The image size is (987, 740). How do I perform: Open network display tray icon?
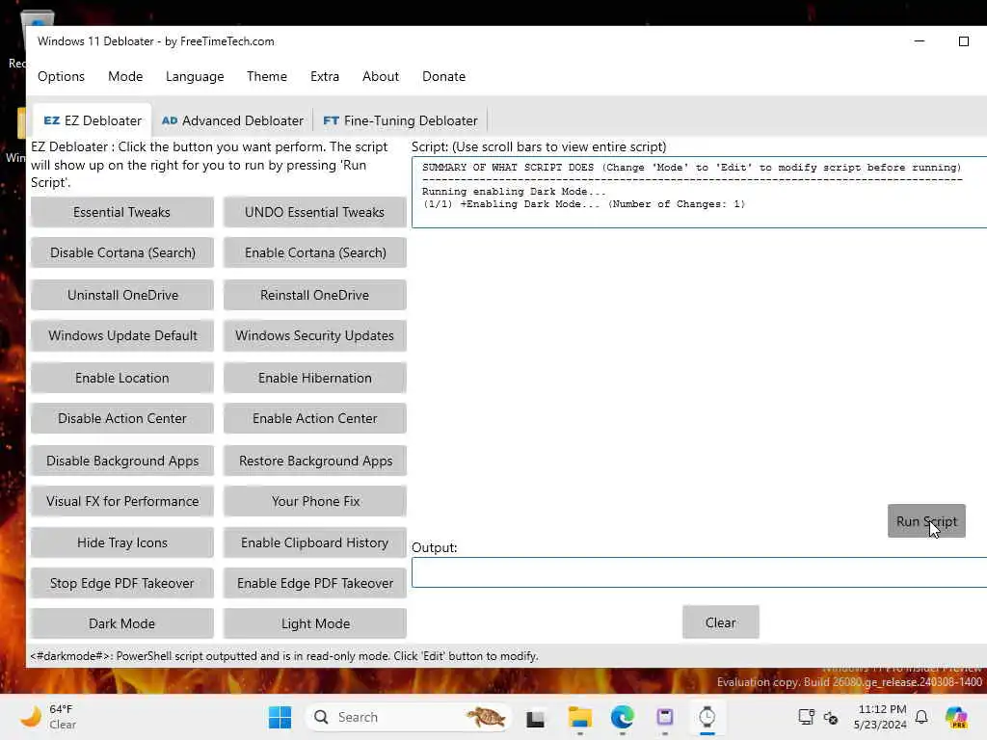(807, 717)
